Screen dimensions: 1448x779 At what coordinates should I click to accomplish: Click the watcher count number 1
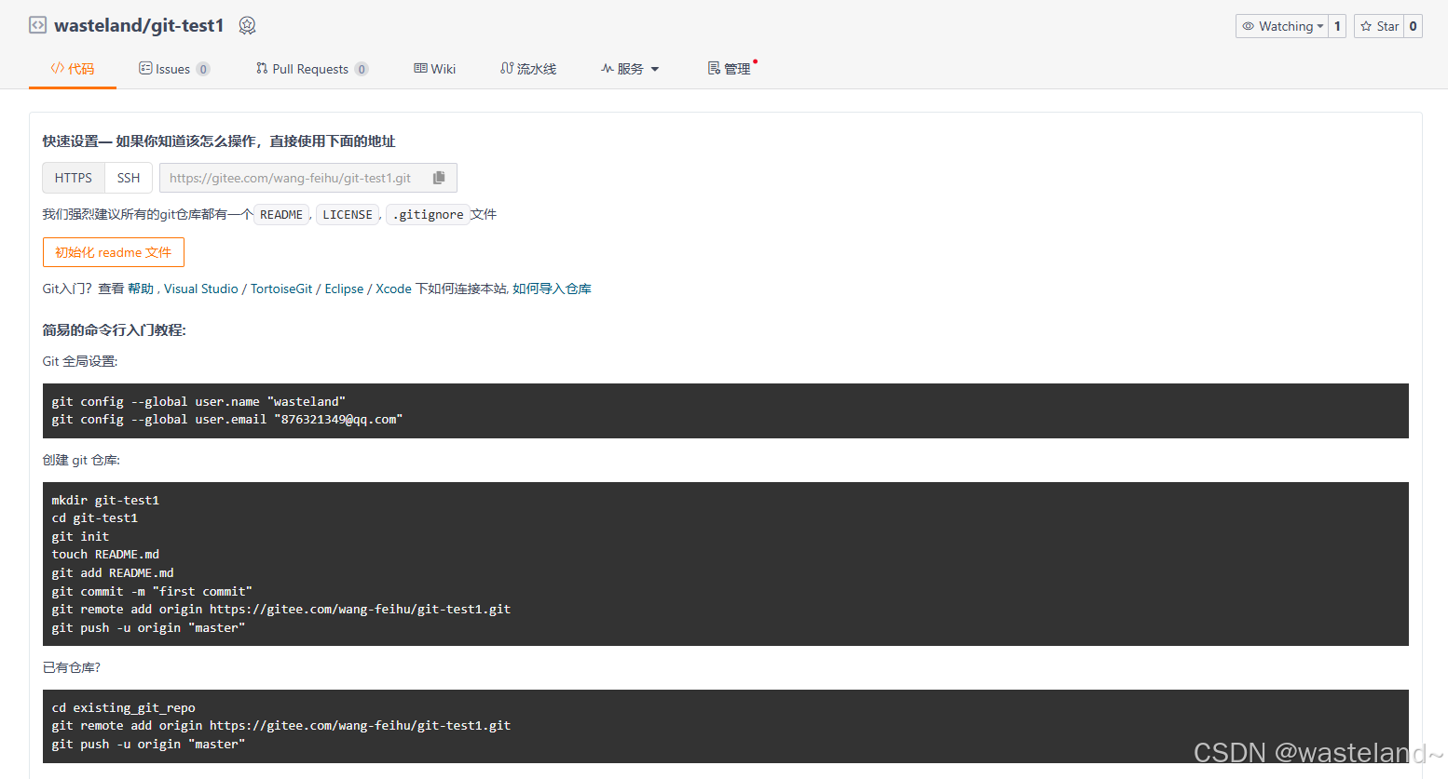pyautogui.click(x=1337, y=26)
